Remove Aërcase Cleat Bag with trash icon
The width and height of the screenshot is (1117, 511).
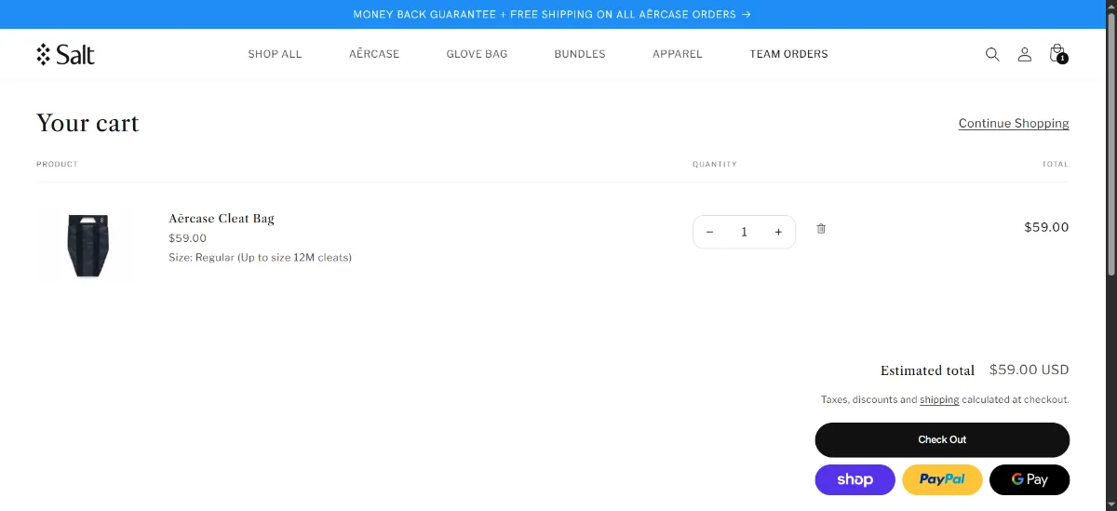coord(821,229)
